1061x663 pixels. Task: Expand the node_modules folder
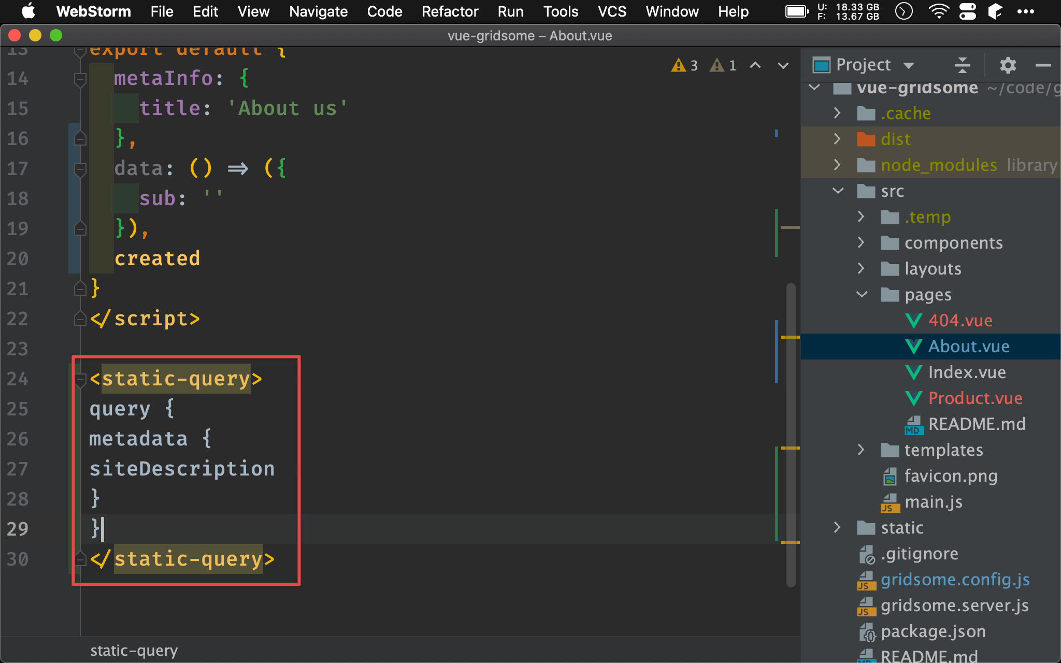tap(837, 165)
